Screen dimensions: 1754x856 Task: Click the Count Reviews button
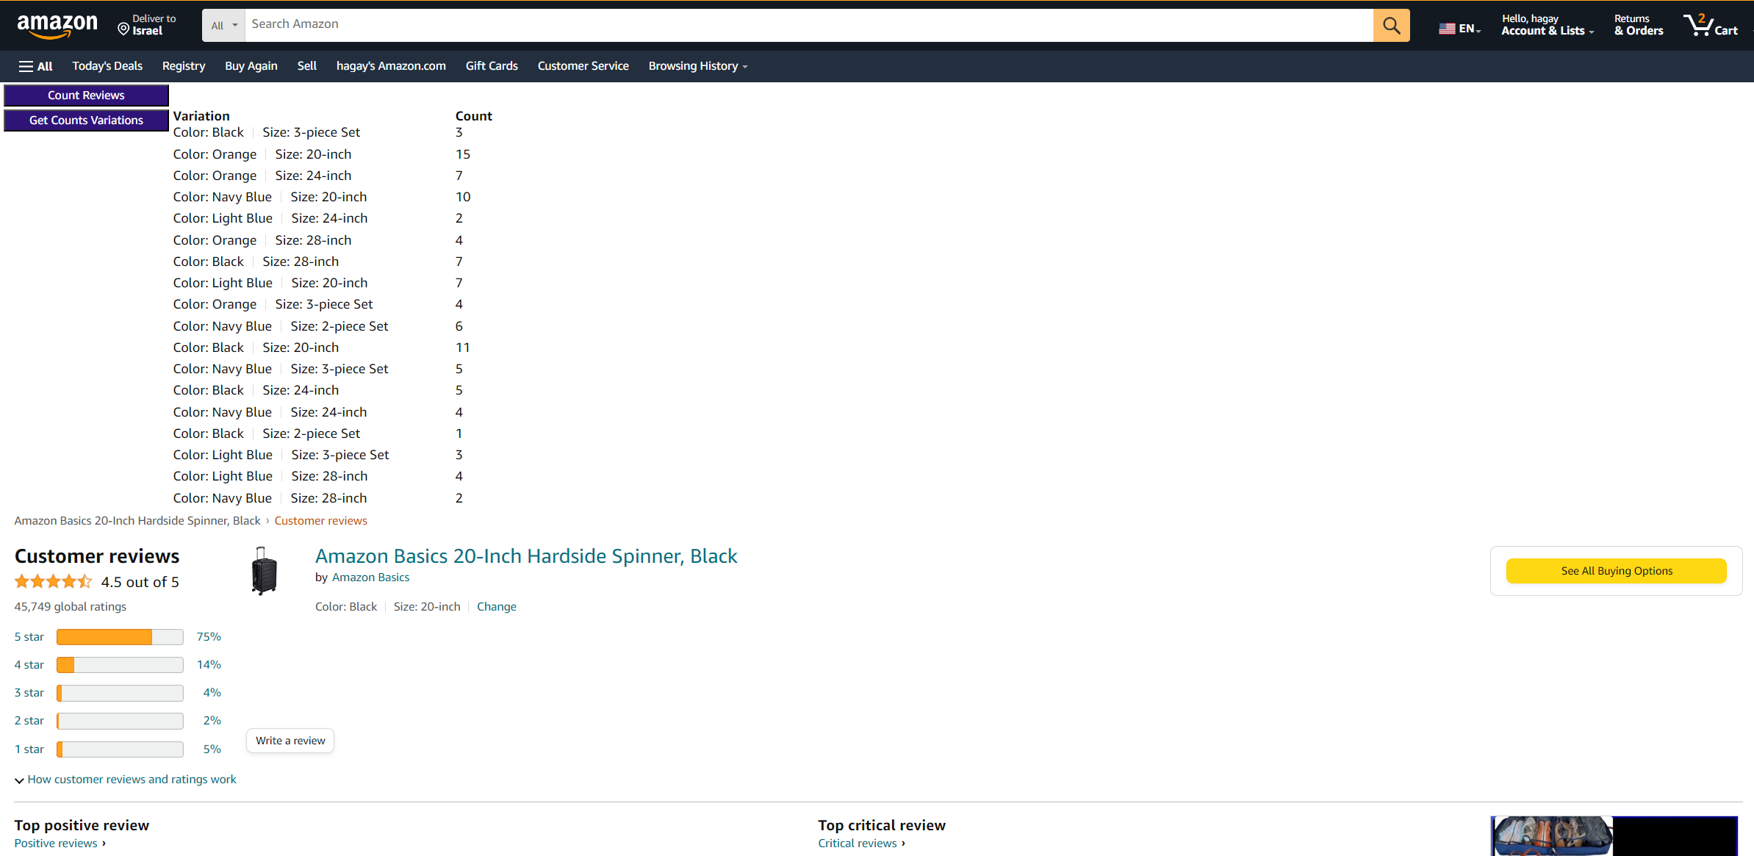86,96
